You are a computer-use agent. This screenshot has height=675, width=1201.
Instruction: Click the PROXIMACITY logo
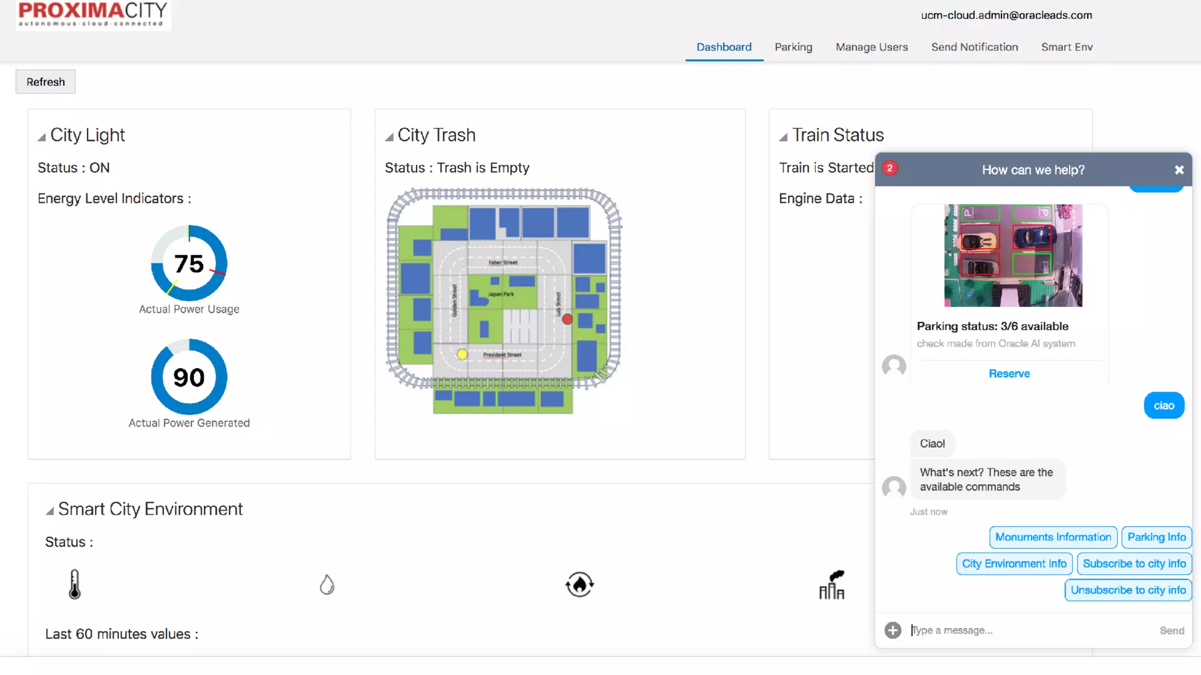click(x=93, y=15)
